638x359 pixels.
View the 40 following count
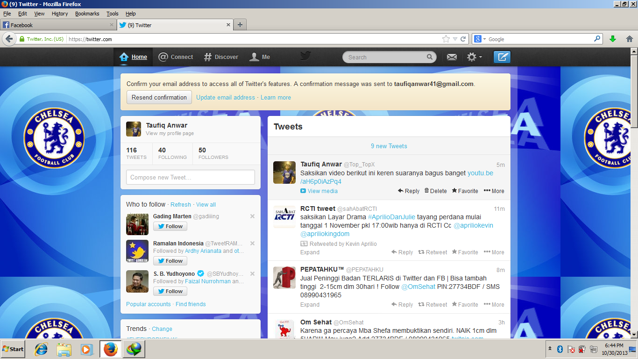point(172,153)
